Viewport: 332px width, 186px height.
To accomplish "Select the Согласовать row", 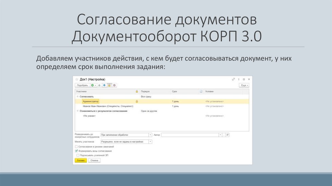I will pyautogui.click(x=162, y=97).
